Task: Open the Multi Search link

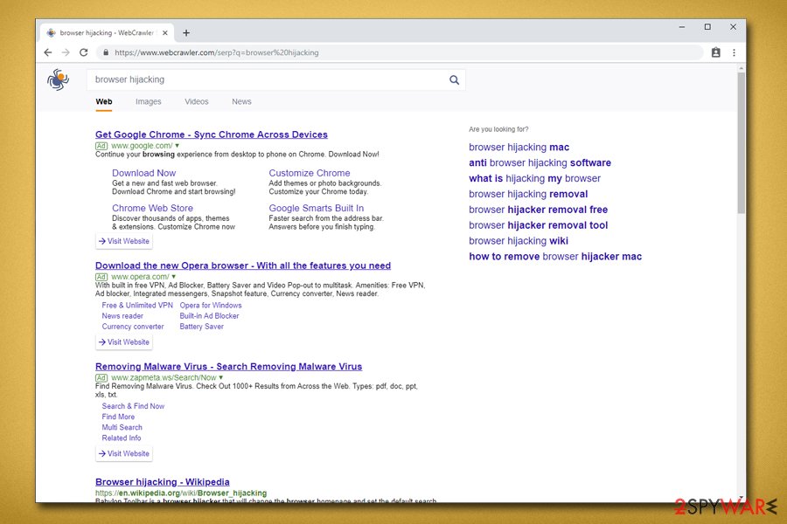Action: tap(122, 427)
